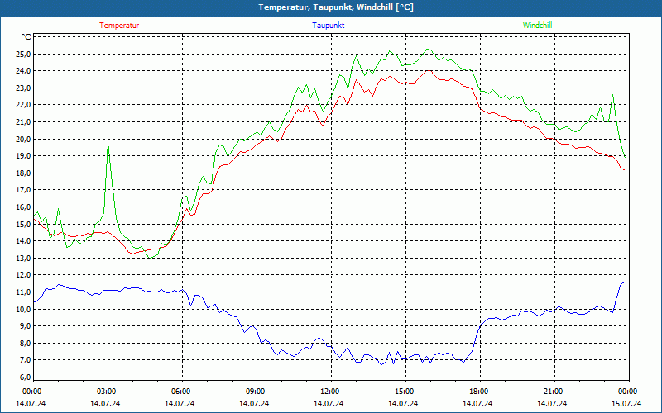662x413 pixels.
Task: Click the 15:00 time label on the x-axis
Action: coord(404,392)
